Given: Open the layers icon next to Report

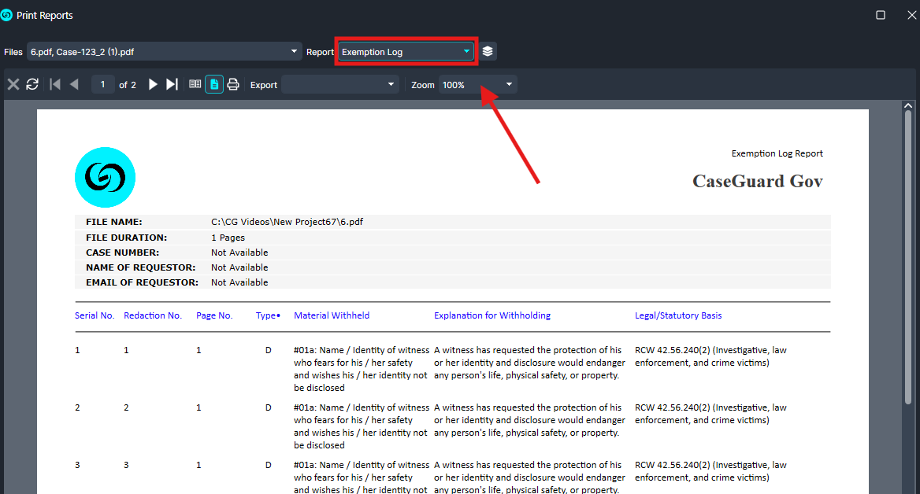Looking at the screenshot, I should [x=488, y=52].
